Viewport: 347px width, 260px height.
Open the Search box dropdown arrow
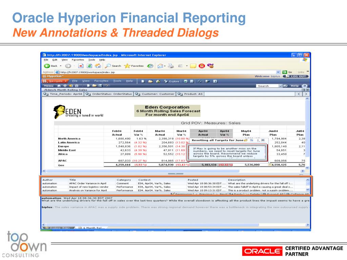280,86
